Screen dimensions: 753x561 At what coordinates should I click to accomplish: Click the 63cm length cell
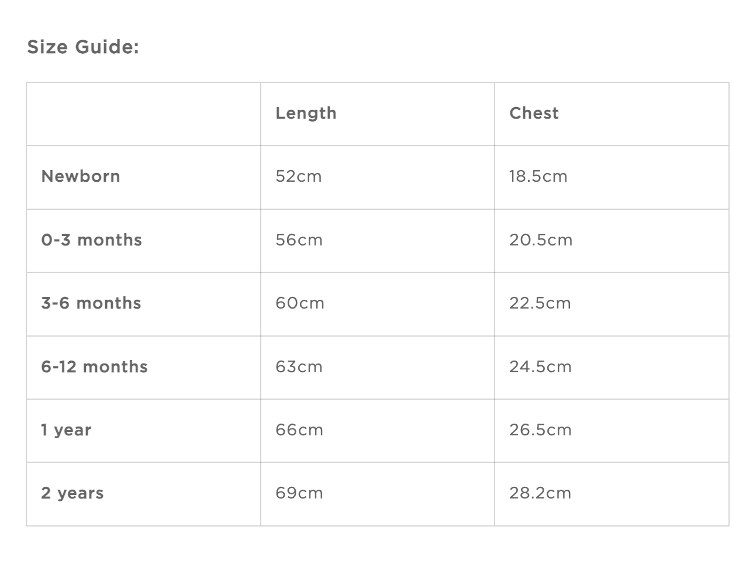(x=299, y=367)
